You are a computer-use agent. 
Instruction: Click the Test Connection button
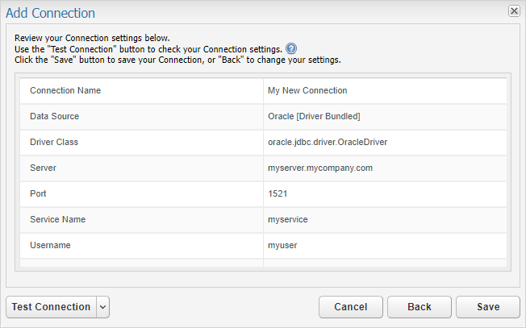tap(52, 307)
